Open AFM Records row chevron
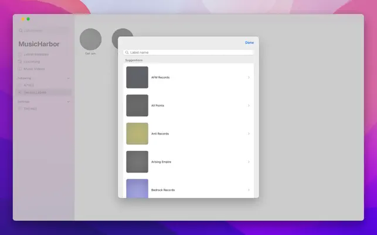 pos(249,77)
